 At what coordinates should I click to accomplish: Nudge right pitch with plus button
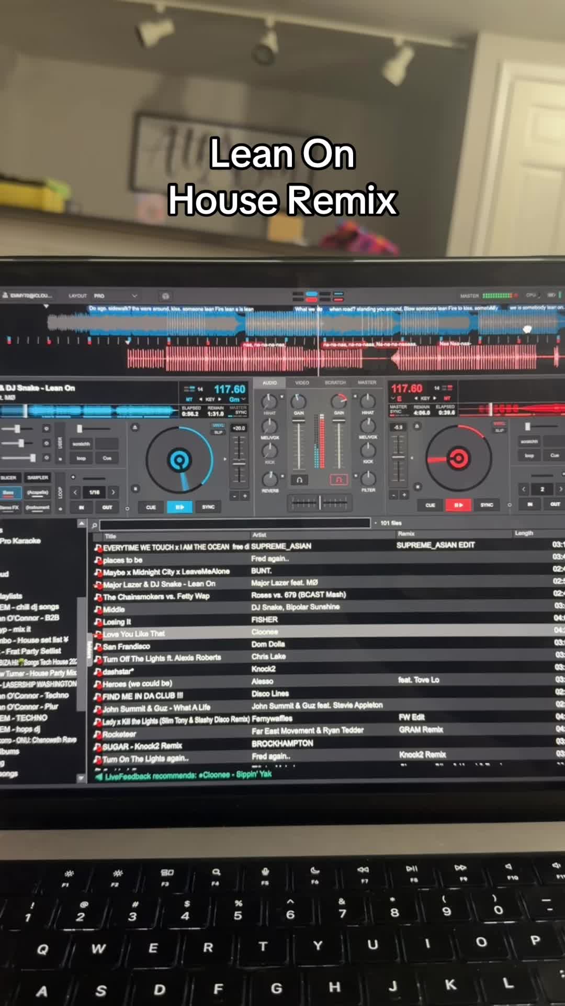pos(404,495)
